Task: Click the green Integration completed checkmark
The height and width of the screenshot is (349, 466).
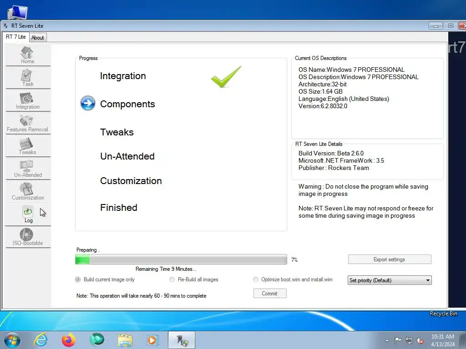Action: point(226,76)
